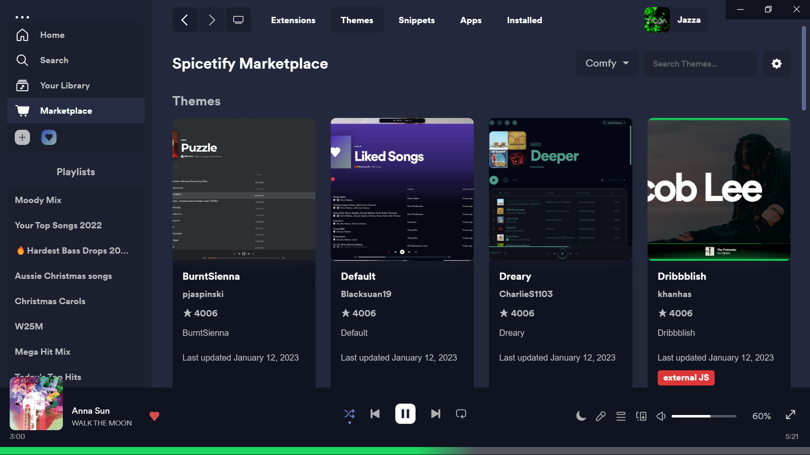Click the create playlist plus button
Image resolution: width=810 pixels, height=455 pixels.
(22, 137)
